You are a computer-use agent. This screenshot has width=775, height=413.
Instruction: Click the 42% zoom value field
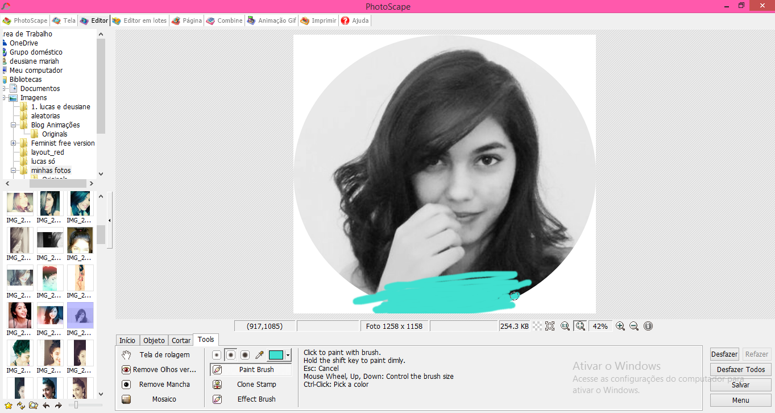coord(600,326)
